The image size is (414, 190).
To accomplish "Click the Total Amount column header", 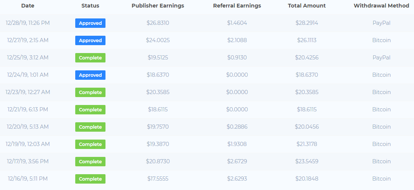I will (307, 6).
